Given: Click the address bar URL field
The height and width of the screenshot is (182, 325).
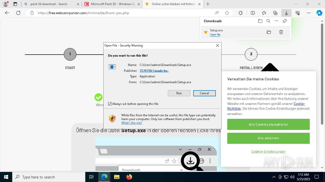Looking at the screenshot, I should pos(124,13).
